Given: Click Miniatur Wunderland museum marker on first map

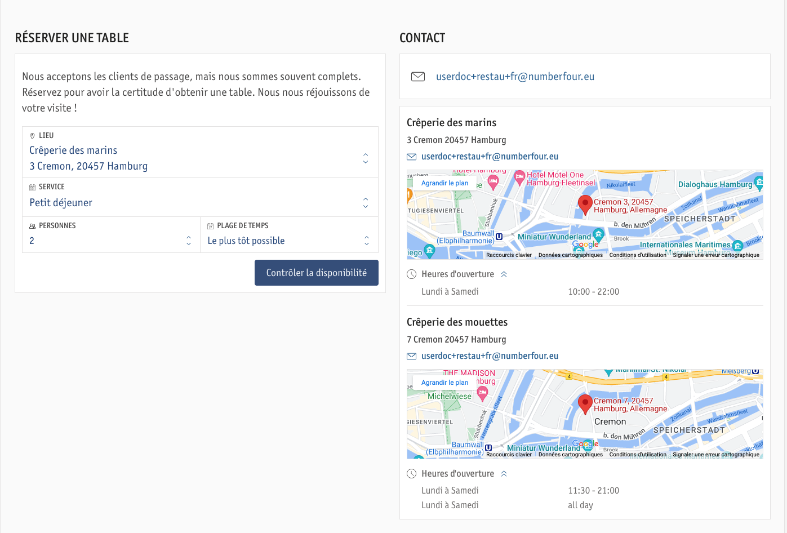Looking at the screenshot, I should click(599, 236).
